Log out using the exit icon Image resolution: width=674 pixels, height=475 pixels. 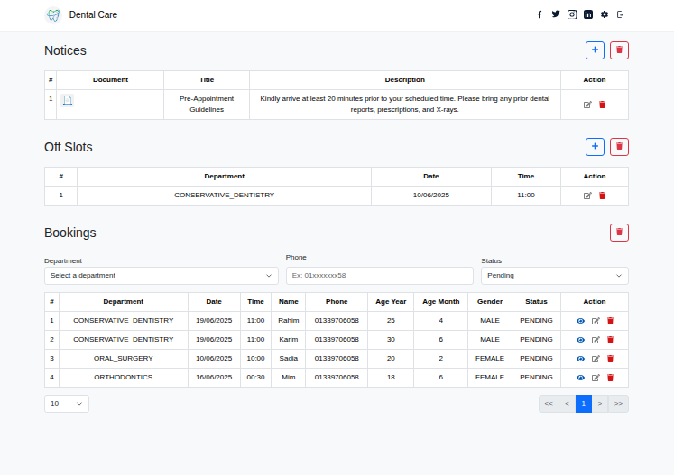[x=620, y=14]
